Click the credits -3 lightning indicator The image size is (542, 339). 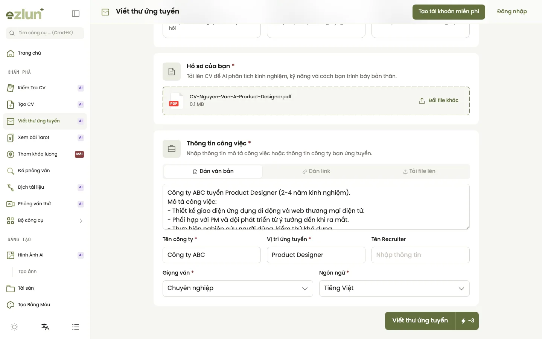[467, 321]
